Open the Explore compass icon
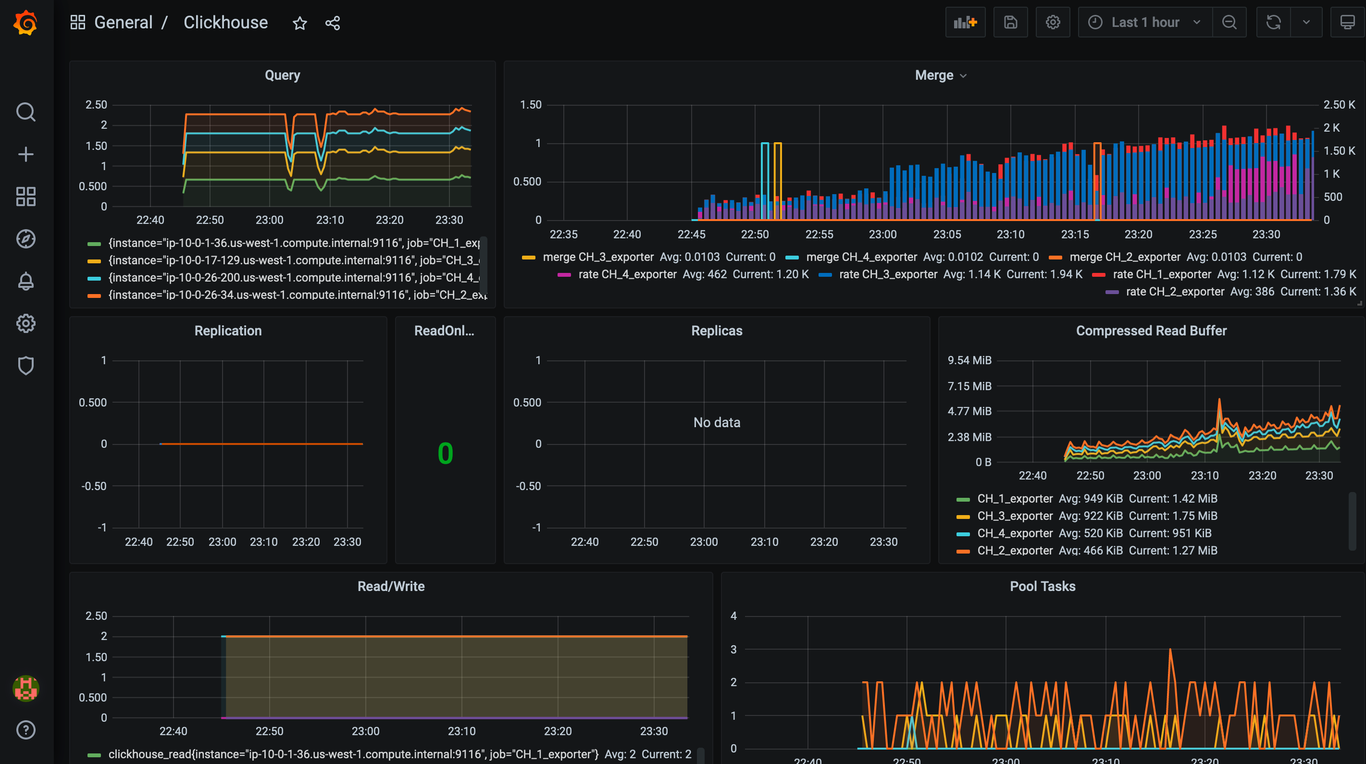Viewport: 1366px width, 764px height. [25, 239]
